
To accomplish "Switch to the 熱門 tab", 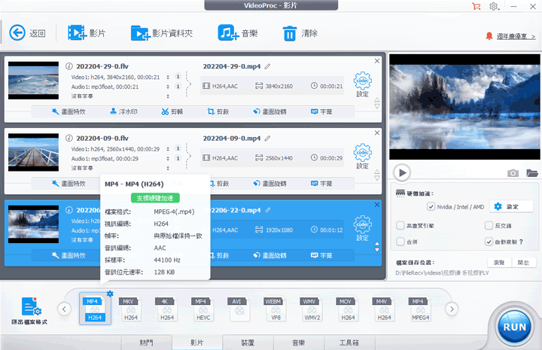I will click(146, 342).
